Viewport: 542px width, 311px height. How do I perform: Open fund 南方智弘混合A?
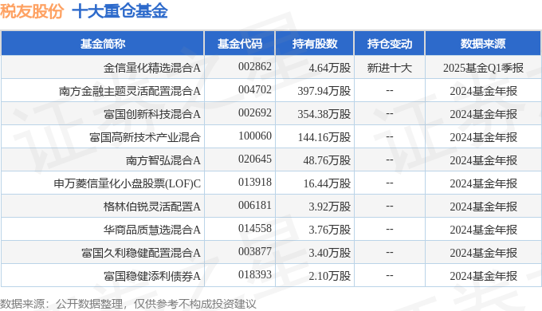(x=163, y=160)
